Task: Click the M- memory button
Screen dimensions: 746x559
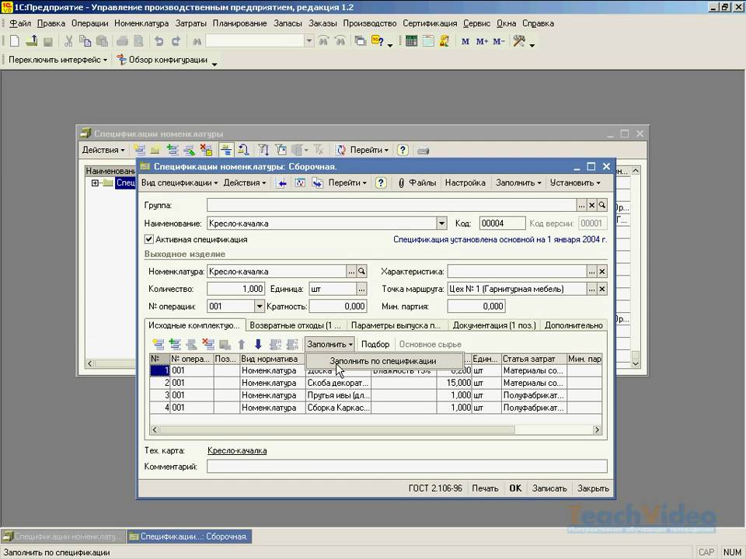Action: [x=499, y=41]
